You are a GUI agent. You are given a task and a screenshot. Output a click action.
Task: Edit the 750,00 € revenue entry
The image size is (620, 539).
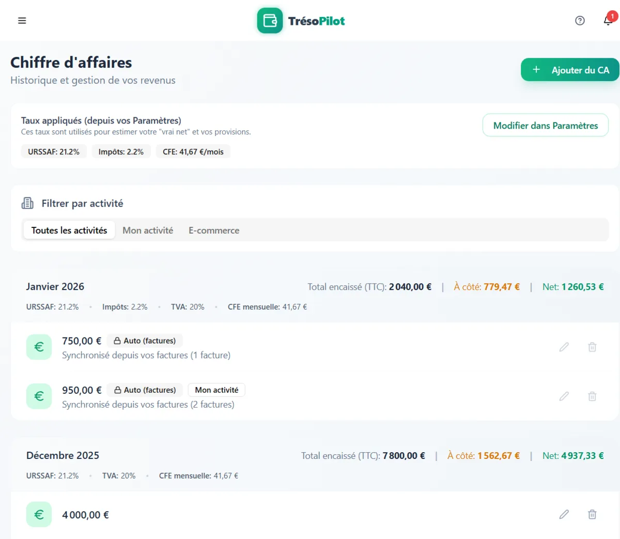point(564,347)
